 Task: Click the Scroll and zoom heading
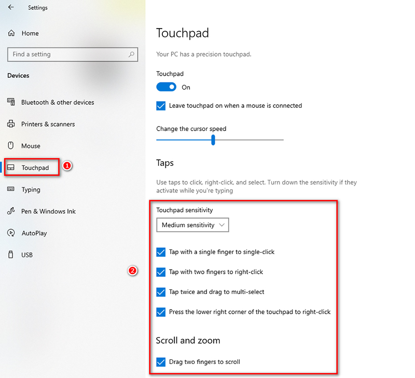[188, 341]
